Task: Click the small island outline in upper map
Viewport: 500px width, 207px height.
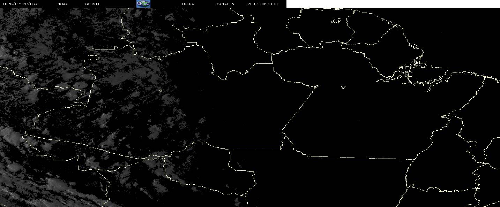Action: [336, 21]
